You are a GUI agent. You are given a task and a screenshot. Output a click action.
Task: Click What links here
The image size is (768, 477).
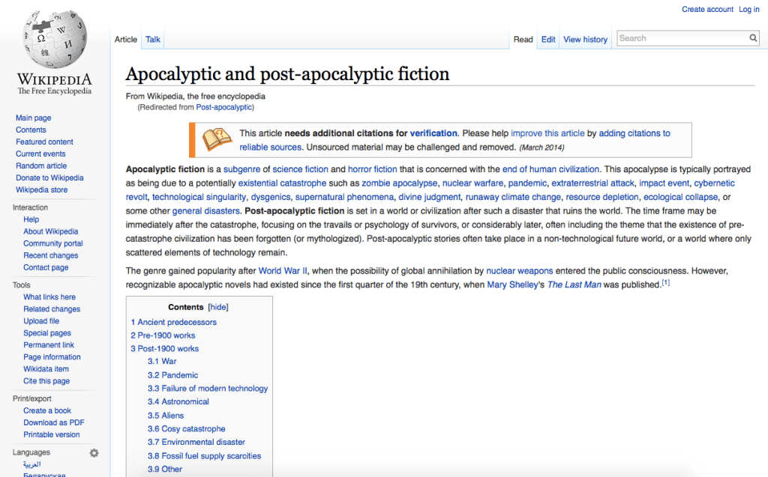(x=49, y=297)
